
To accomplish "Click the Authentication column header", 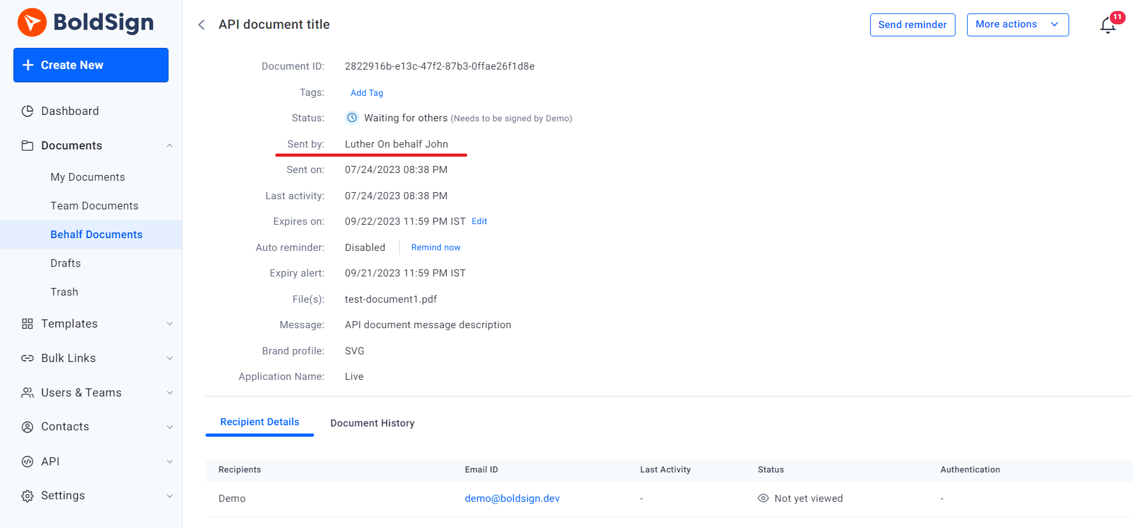I will click(970, 470).
